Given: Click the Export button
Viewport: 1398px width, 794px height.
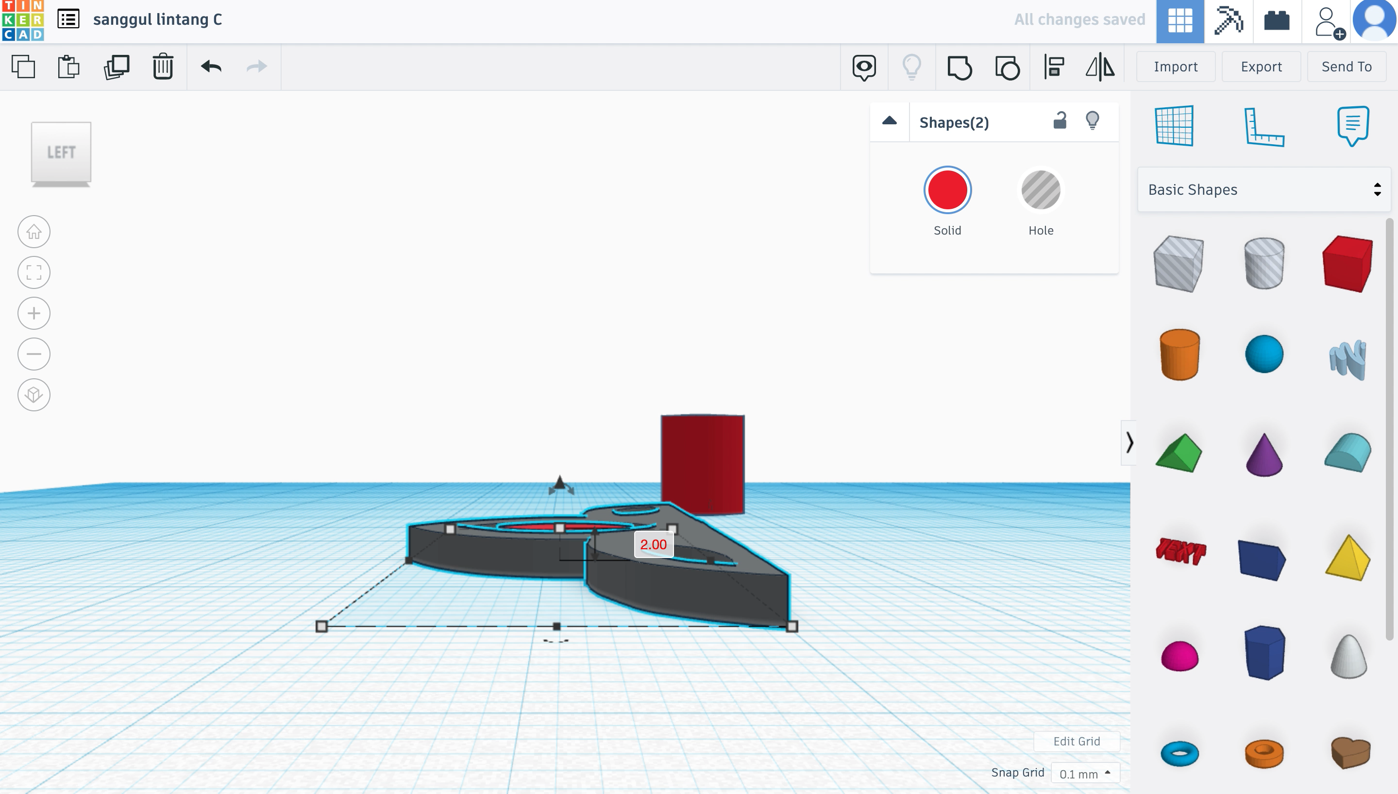Looking at the screenshot, I should [x=1261, y=66].
